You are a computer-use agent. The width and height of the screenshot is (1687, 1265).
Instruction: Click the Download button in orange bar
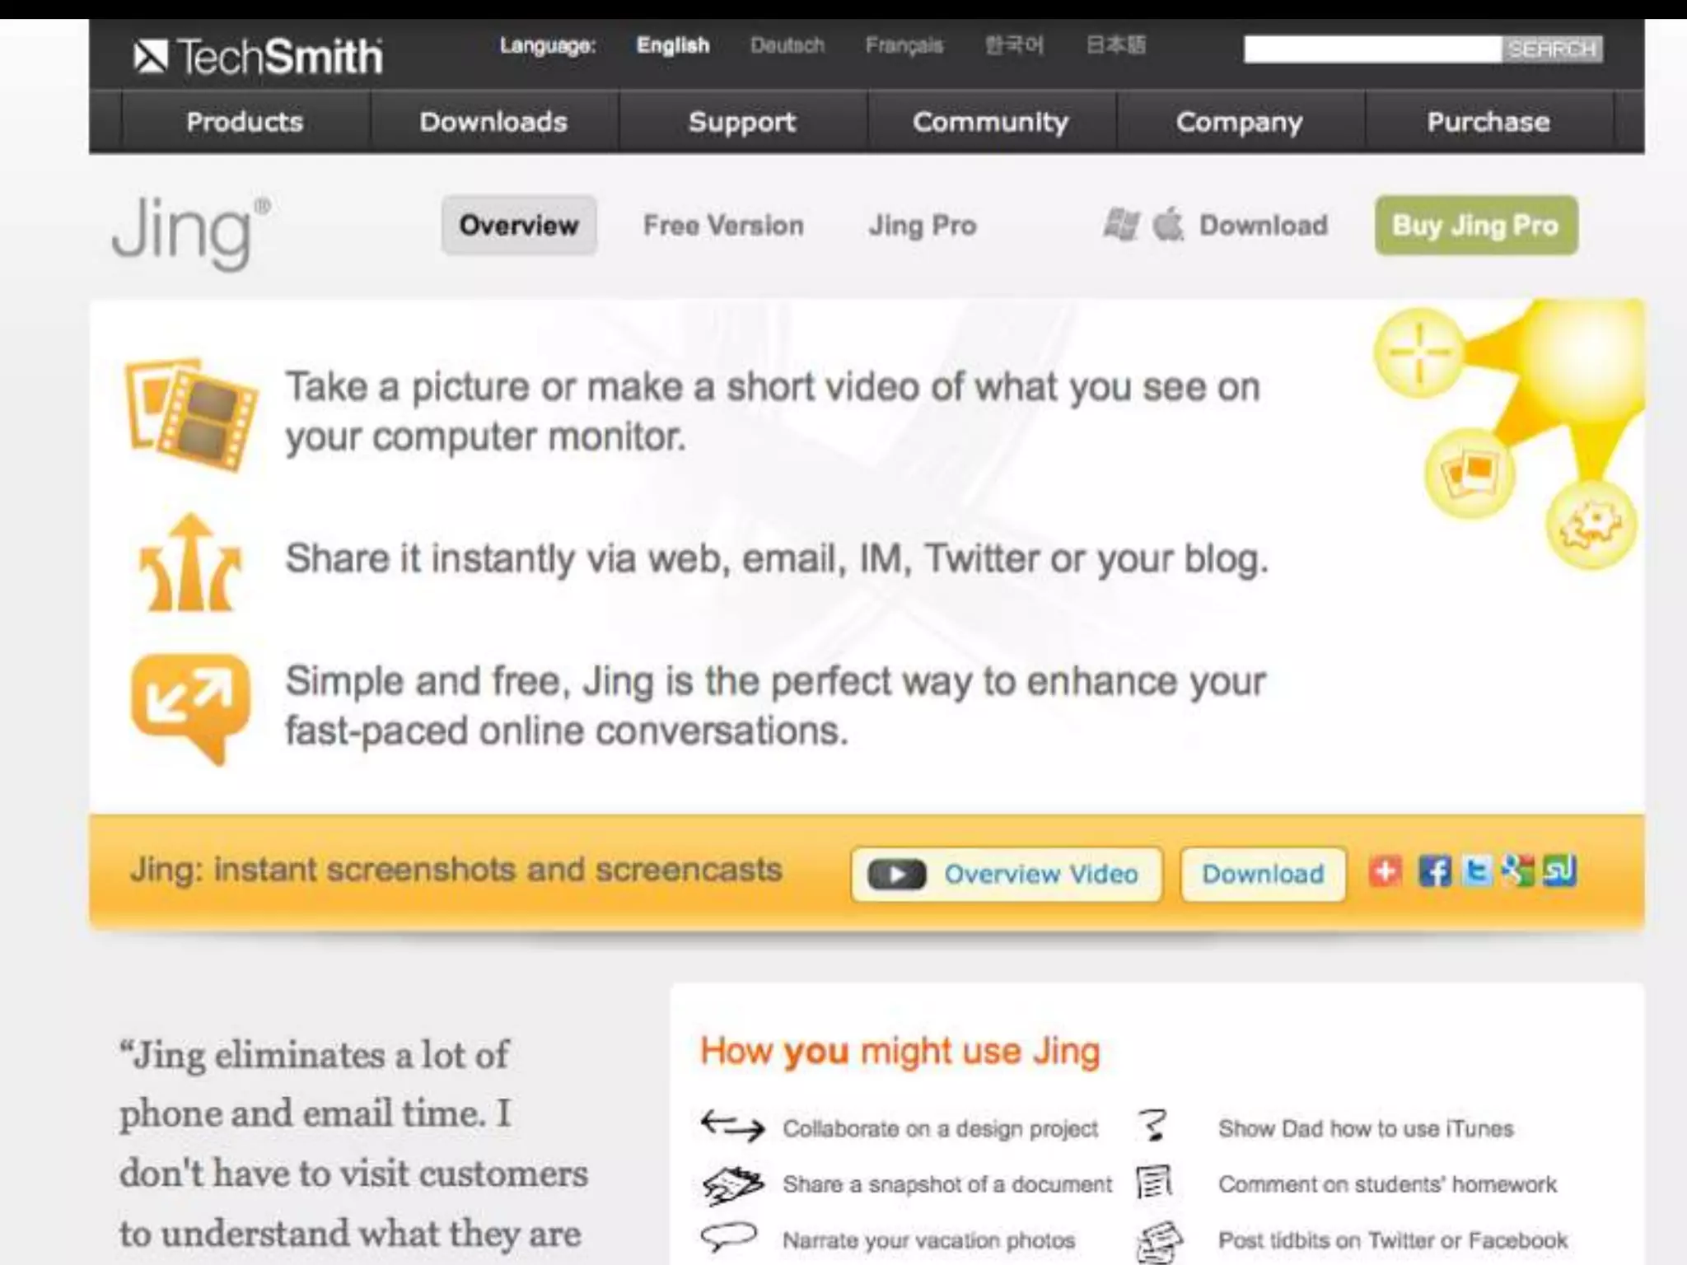pyautogui.click(x=1263, y=874)
